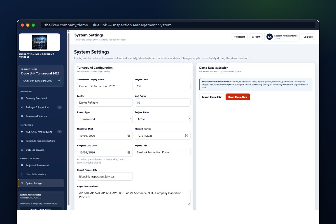Click the Demo Data & Session heading

tap(214, 68)
